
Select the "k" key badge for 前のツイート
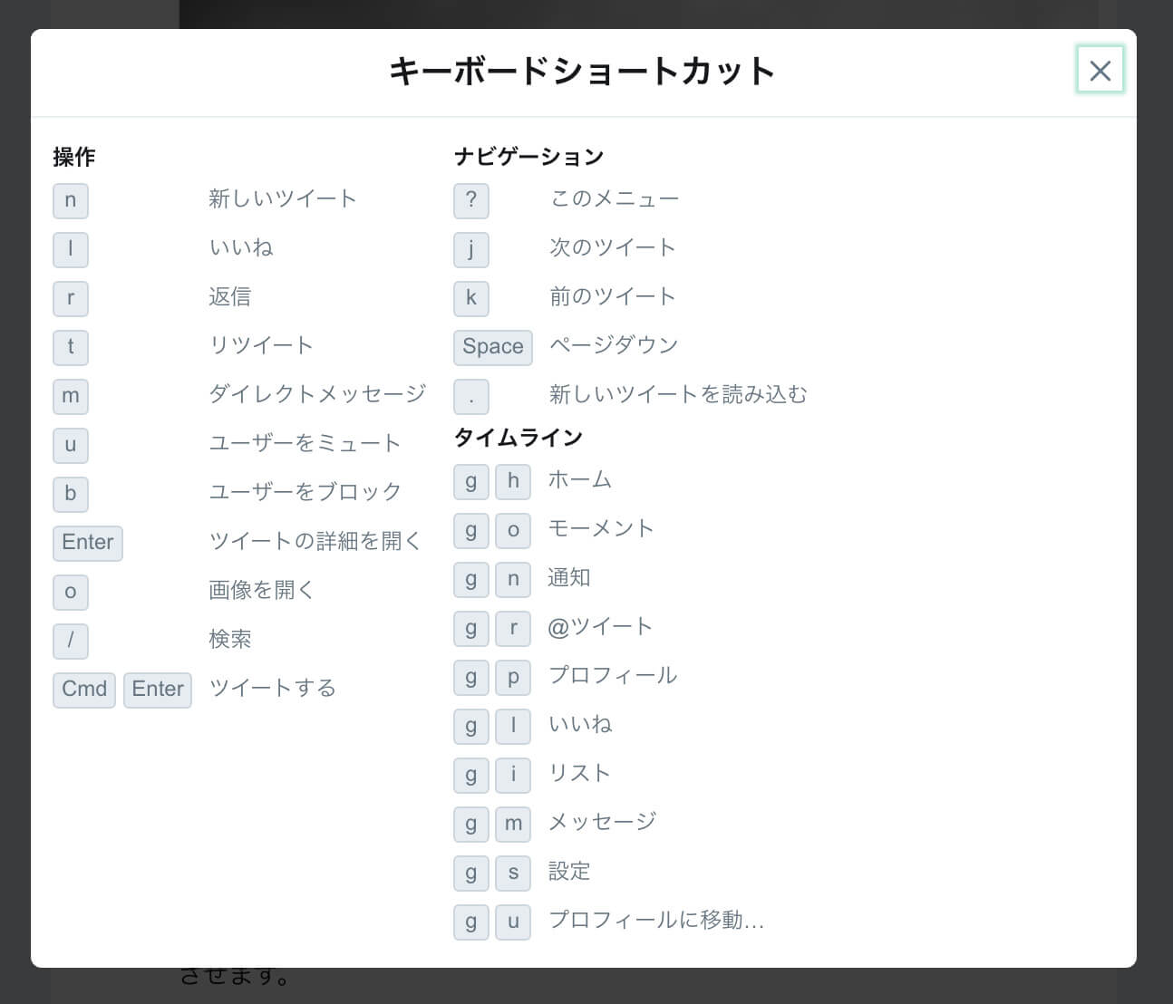pos(470,298)
